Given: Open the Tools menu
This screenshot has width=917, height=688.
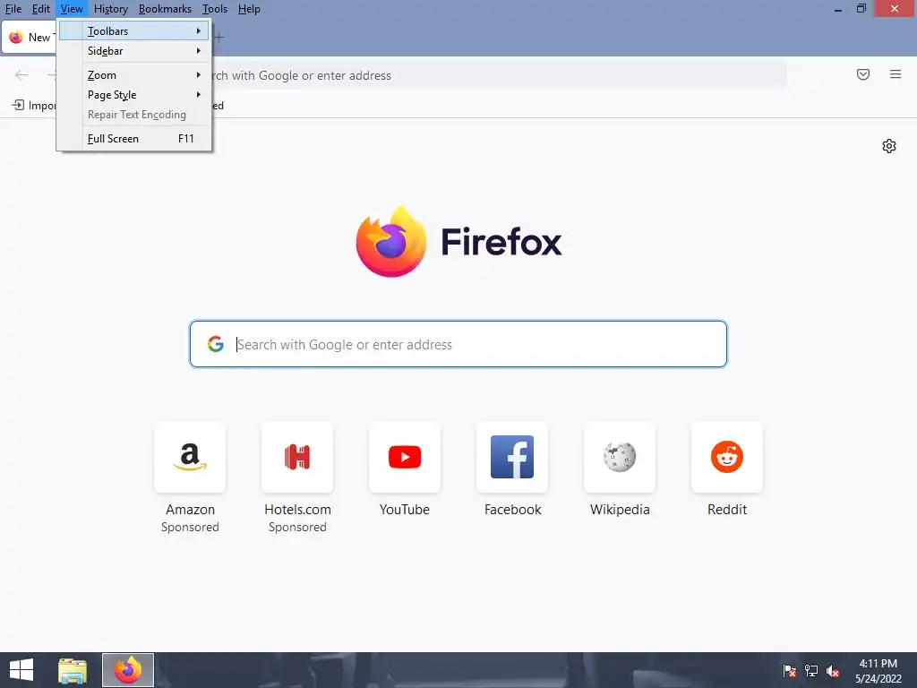Looking at the screenshot, I should tap(215, 9).
